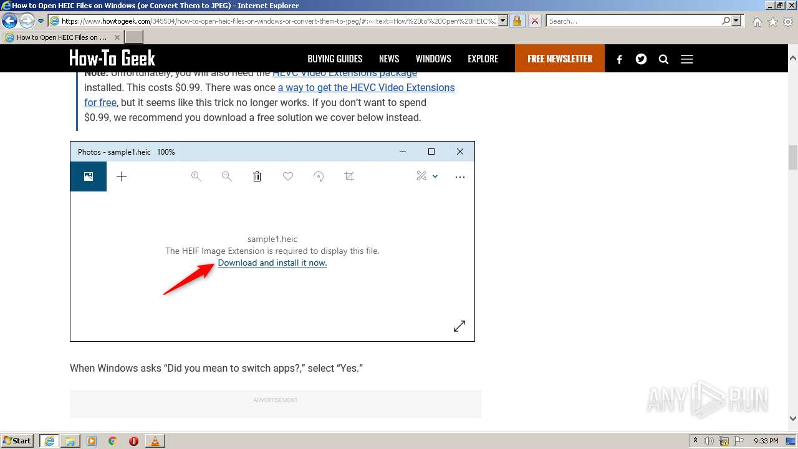Viewport: 798px width, 449px height.
Task: Close the 'How to Open HEIC Files' tab
Action: tap(117, 37)
